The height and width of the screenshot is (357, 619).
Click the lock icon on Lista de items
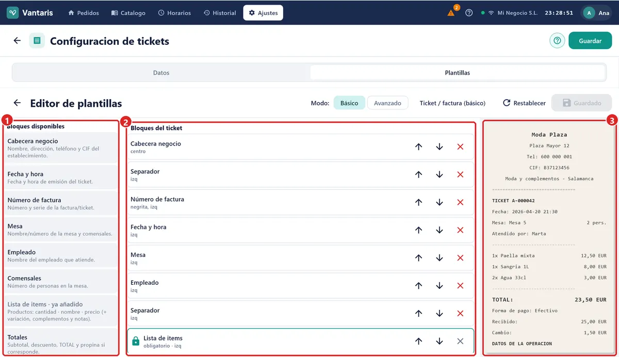(x=136, y=342)
